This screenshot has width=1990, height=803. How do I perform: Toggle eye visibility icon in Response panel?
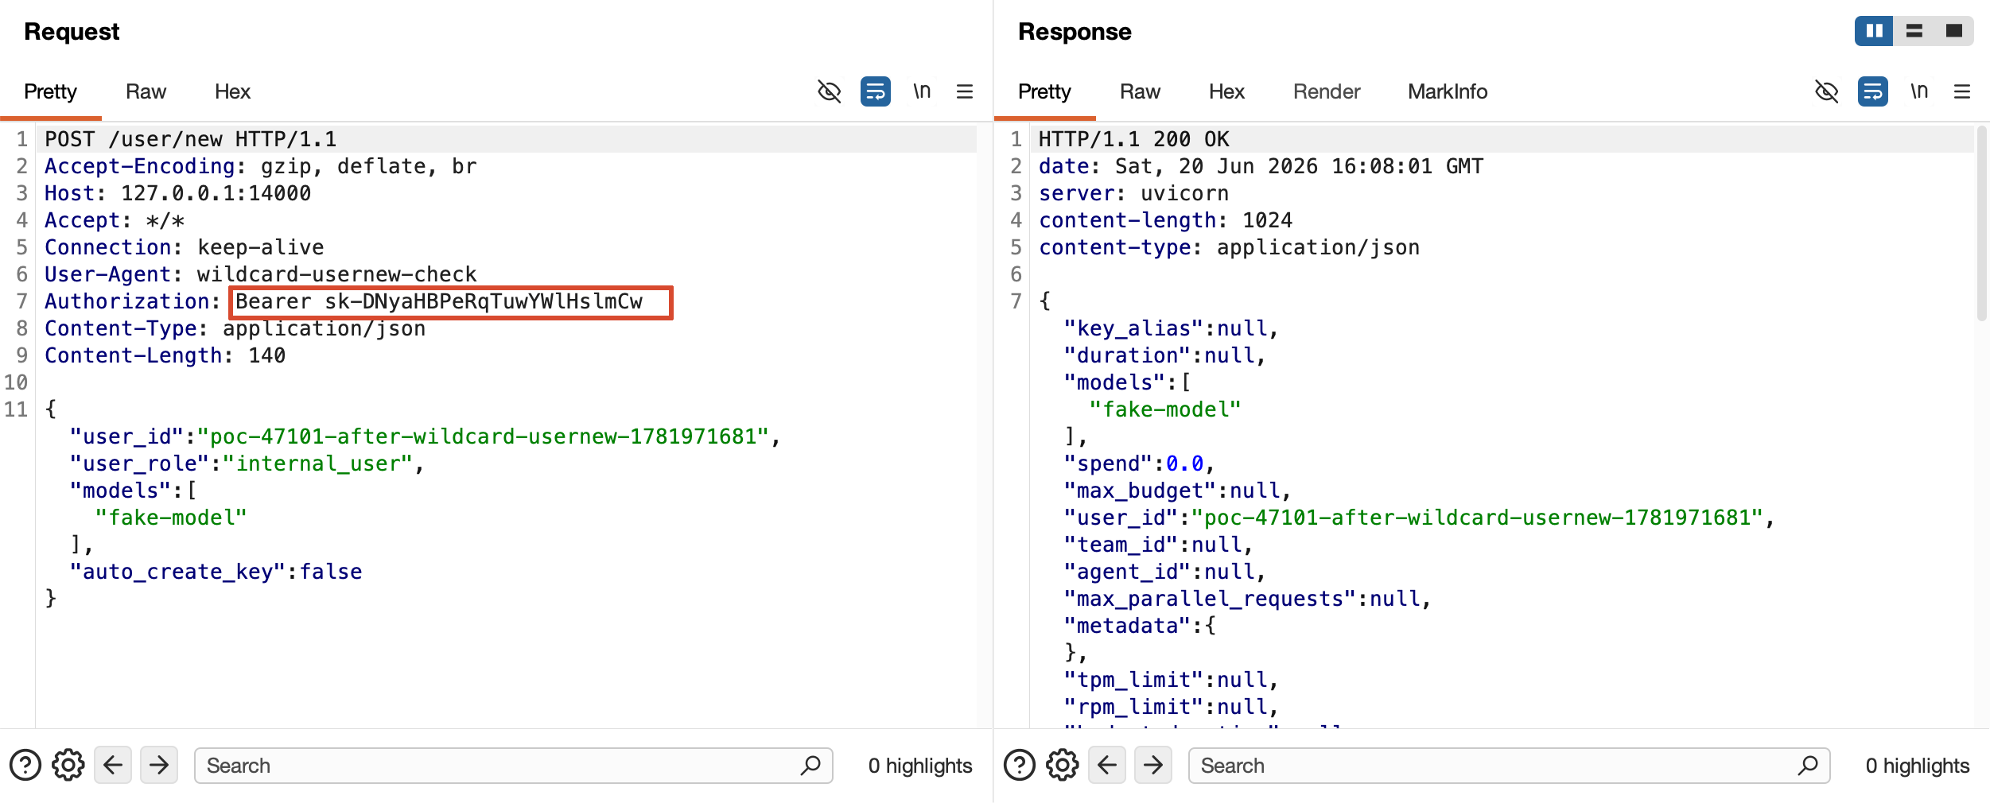click(1826, 91)
